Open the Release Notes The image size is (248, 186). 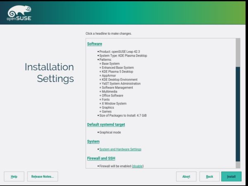pos(43,176)
